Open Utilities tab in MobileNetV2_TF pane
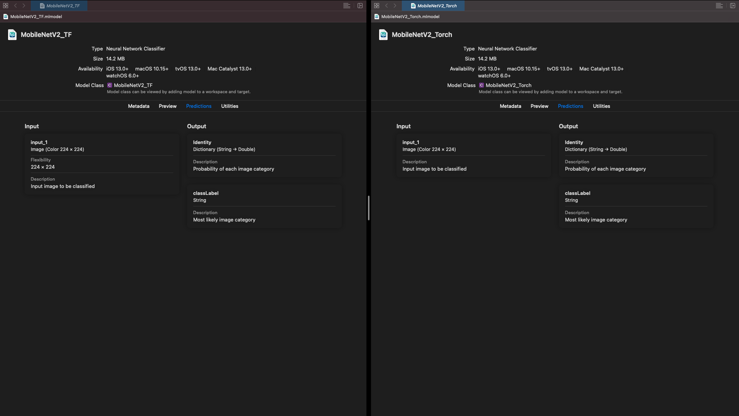The height and width of the screenshot is (416, 739). coord(229,106)
